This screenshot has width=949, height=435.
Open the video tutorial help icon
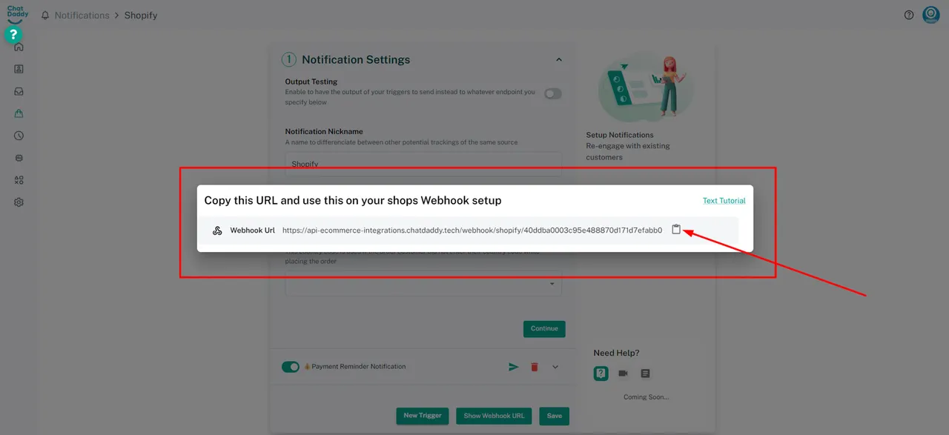623,373
